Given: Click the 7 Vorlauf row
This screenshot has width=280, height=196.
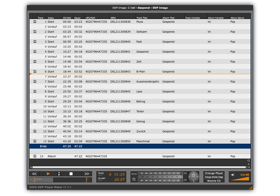Looking at the screenshot, I should pyautogui.click(x=140, y=76).
